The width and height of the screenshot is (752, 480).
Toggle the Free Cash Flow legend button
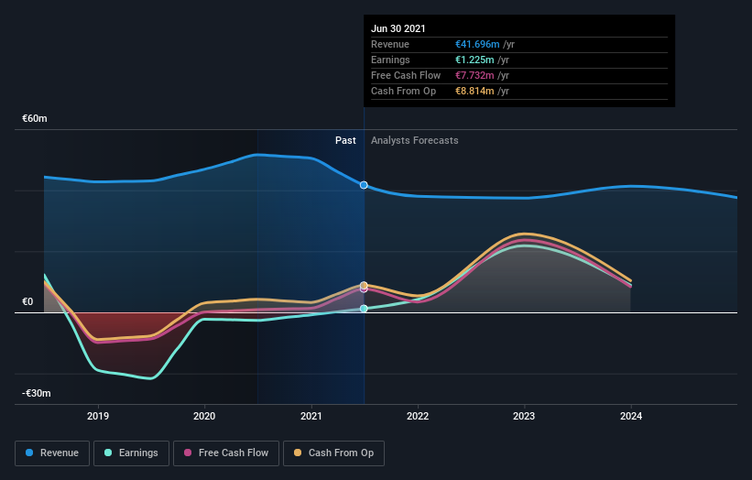tap(226, 453)
